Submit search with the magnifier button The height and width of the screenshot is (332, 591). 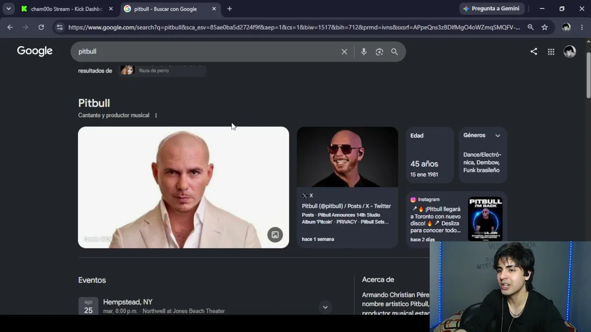[394, 52]
